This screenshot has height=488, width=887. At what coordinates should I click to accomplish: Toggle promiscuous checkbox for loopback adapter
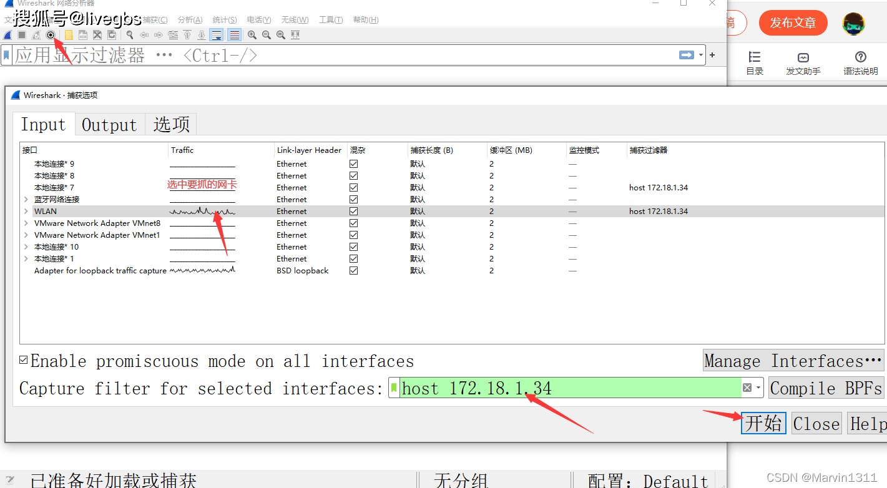[354, 270]
